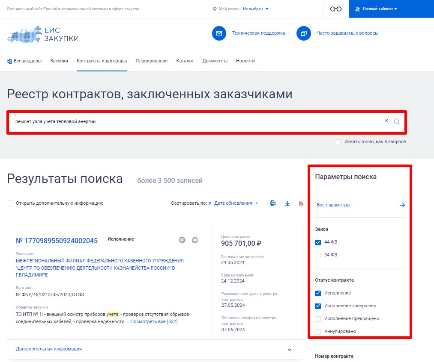Click the date 27.05.2024 placement date
Screen dimensions: 434x362
point(233,305)
